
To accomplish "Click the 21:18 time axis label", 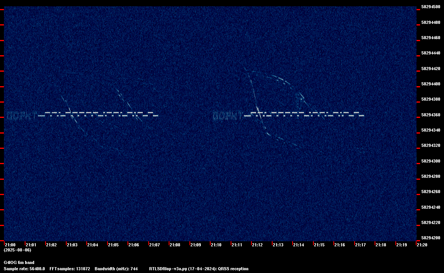I will tap(381, 245).
